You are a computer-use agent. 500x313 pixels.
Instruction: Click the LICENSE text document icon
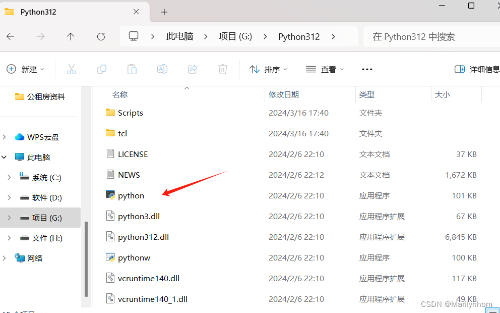110,153
